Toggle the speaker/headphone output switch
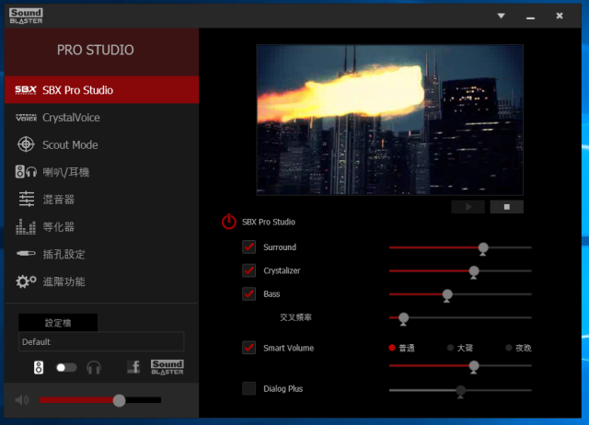589x425 pixels. tap(66, 368)
